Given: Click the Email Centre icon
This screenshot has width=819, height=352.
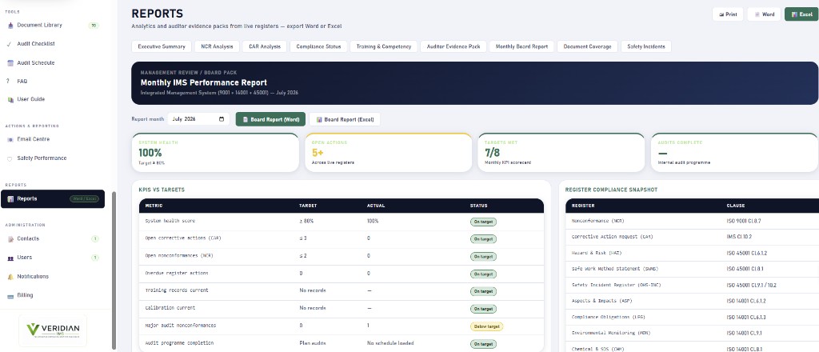Looking at the screenshot, I should point(10,139).
